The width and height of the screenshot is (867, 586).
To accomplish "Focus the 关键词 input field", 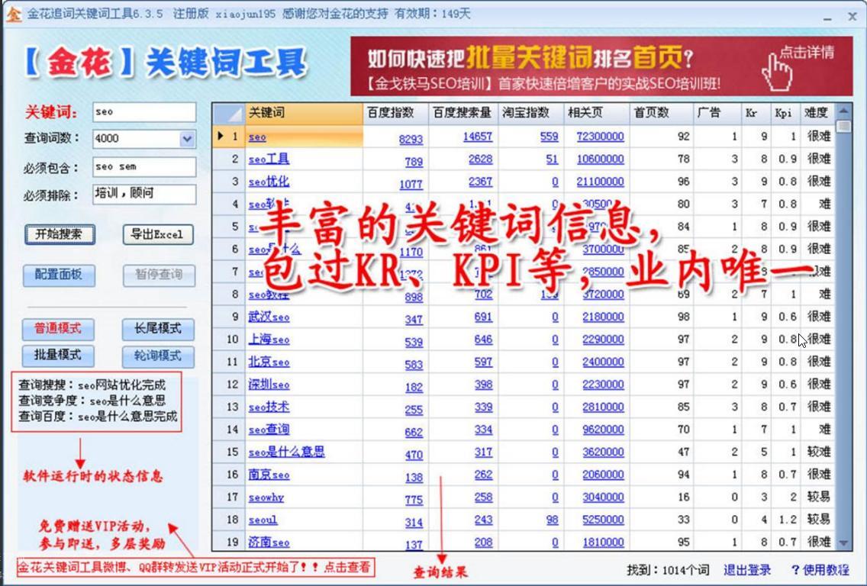I will [x=144, y=112].
